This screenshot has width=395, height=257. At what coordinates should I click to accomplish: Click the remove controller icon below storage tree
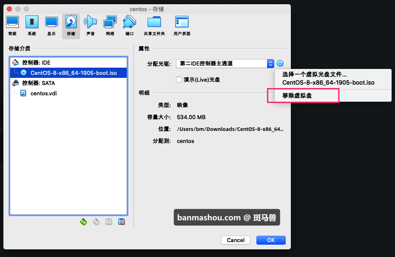(x=96, y=222)
